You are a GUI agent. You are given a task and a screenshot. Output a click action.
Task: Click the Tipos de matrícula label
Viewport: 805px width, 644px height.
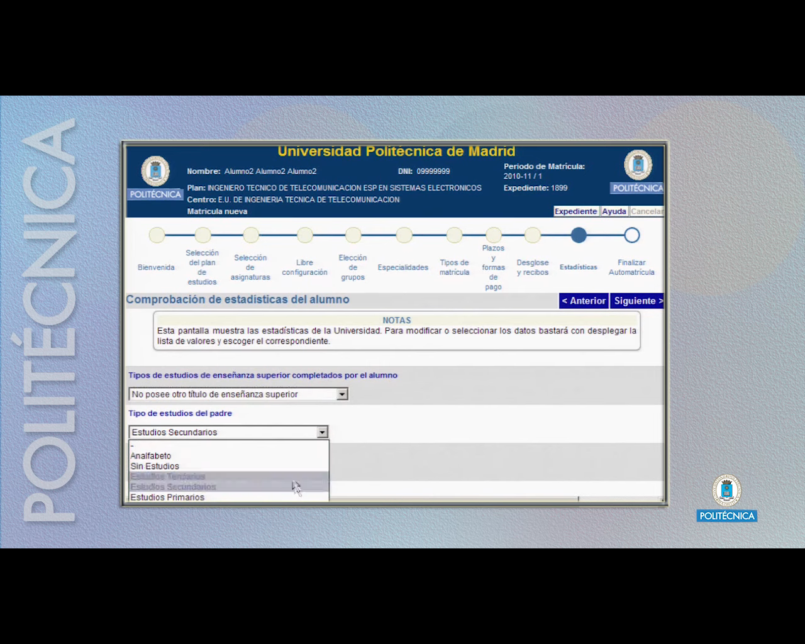click(x=454, y=267)
